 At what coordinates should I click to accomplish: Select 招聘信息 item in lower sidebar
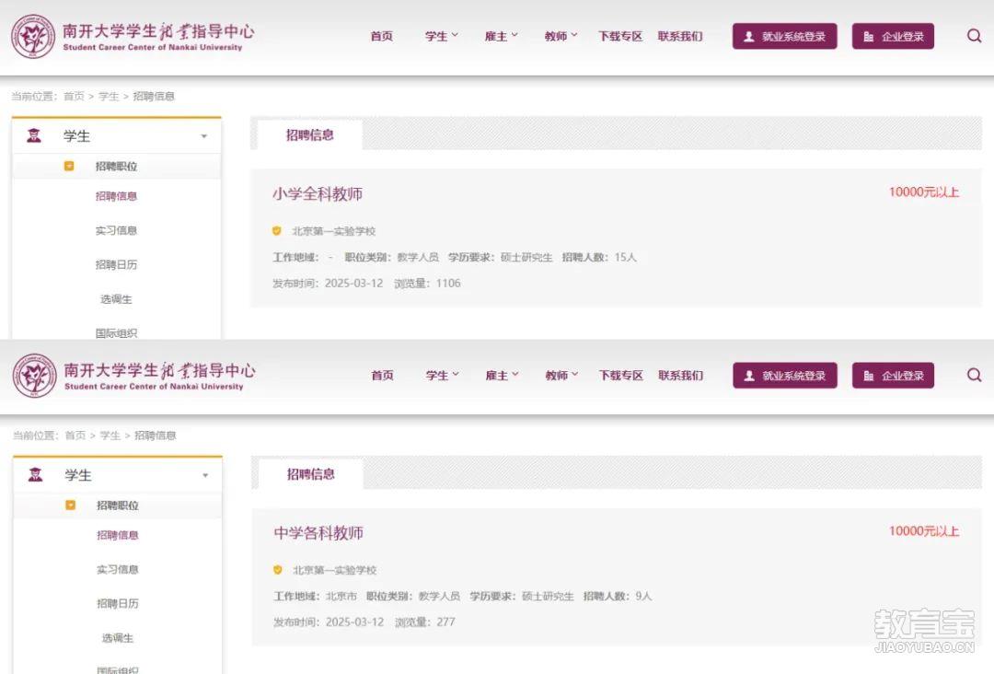pyautogui.click(x=117, y=535)
